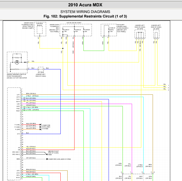Click the "VA" terminal label

19,148
